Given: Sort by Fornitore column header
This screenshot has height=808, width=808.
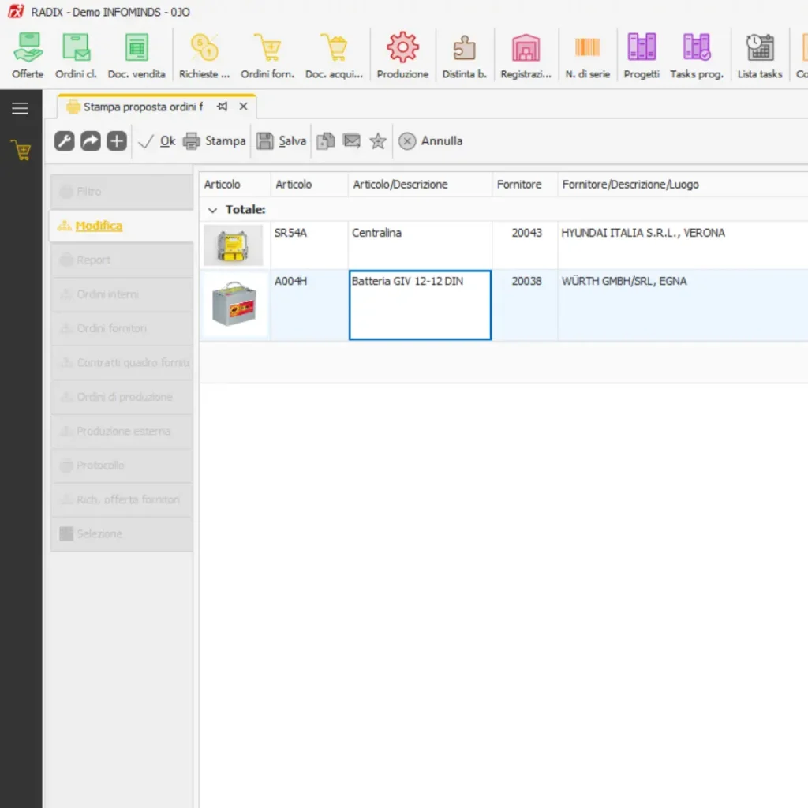Looking at the screenshot, I should click(525, 185).
